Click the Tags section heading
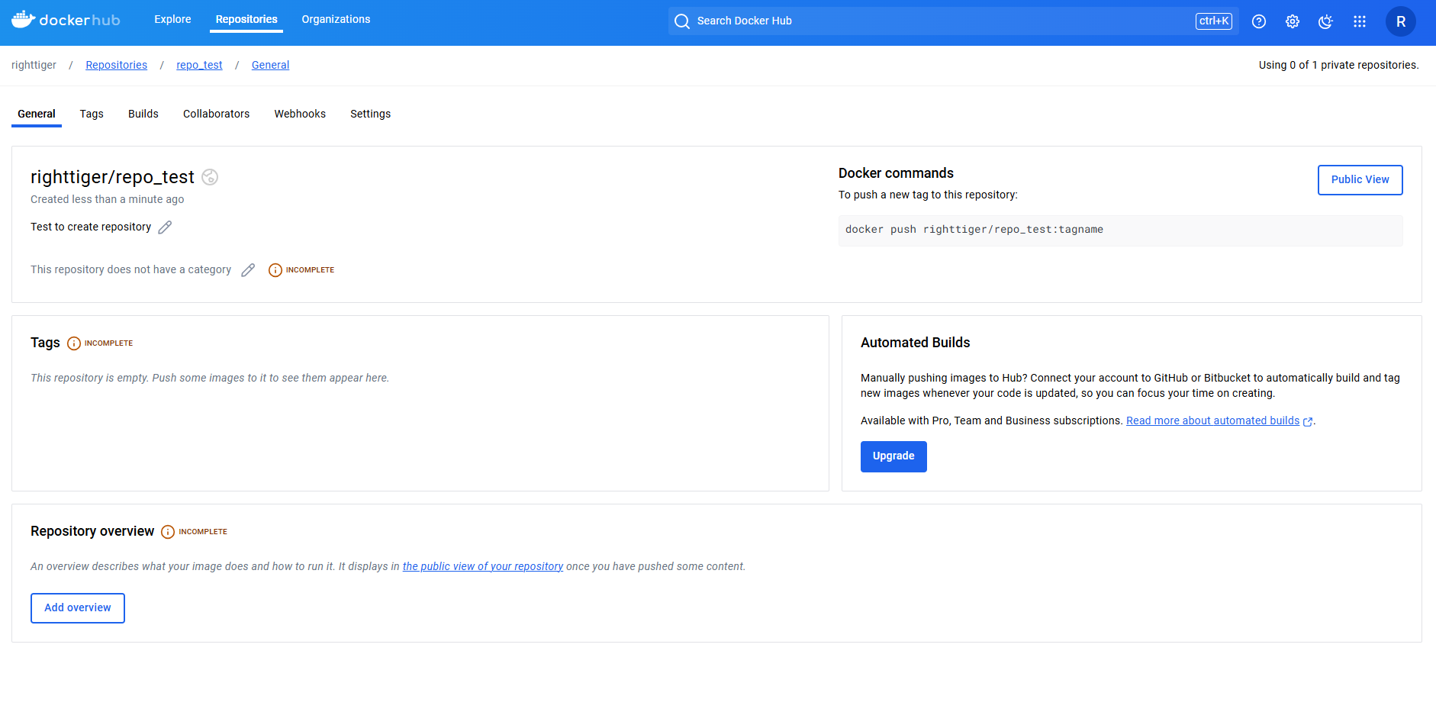The height and width of the screenshot is (725, 1436). click(x=45, y=343)
